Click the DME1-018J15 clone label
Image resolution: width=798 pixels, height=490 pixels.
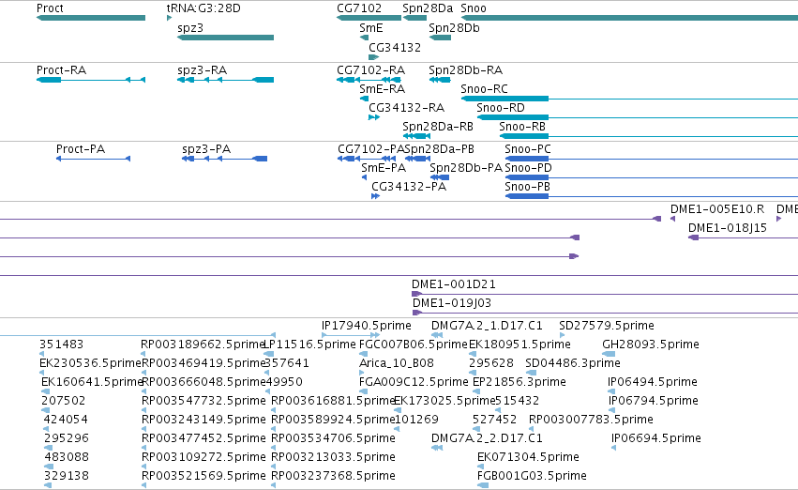click(728, 228)
